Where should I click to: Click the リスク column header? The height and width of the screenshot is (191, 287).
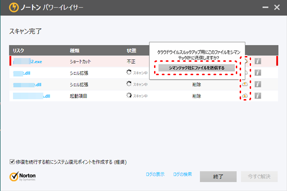18,50
